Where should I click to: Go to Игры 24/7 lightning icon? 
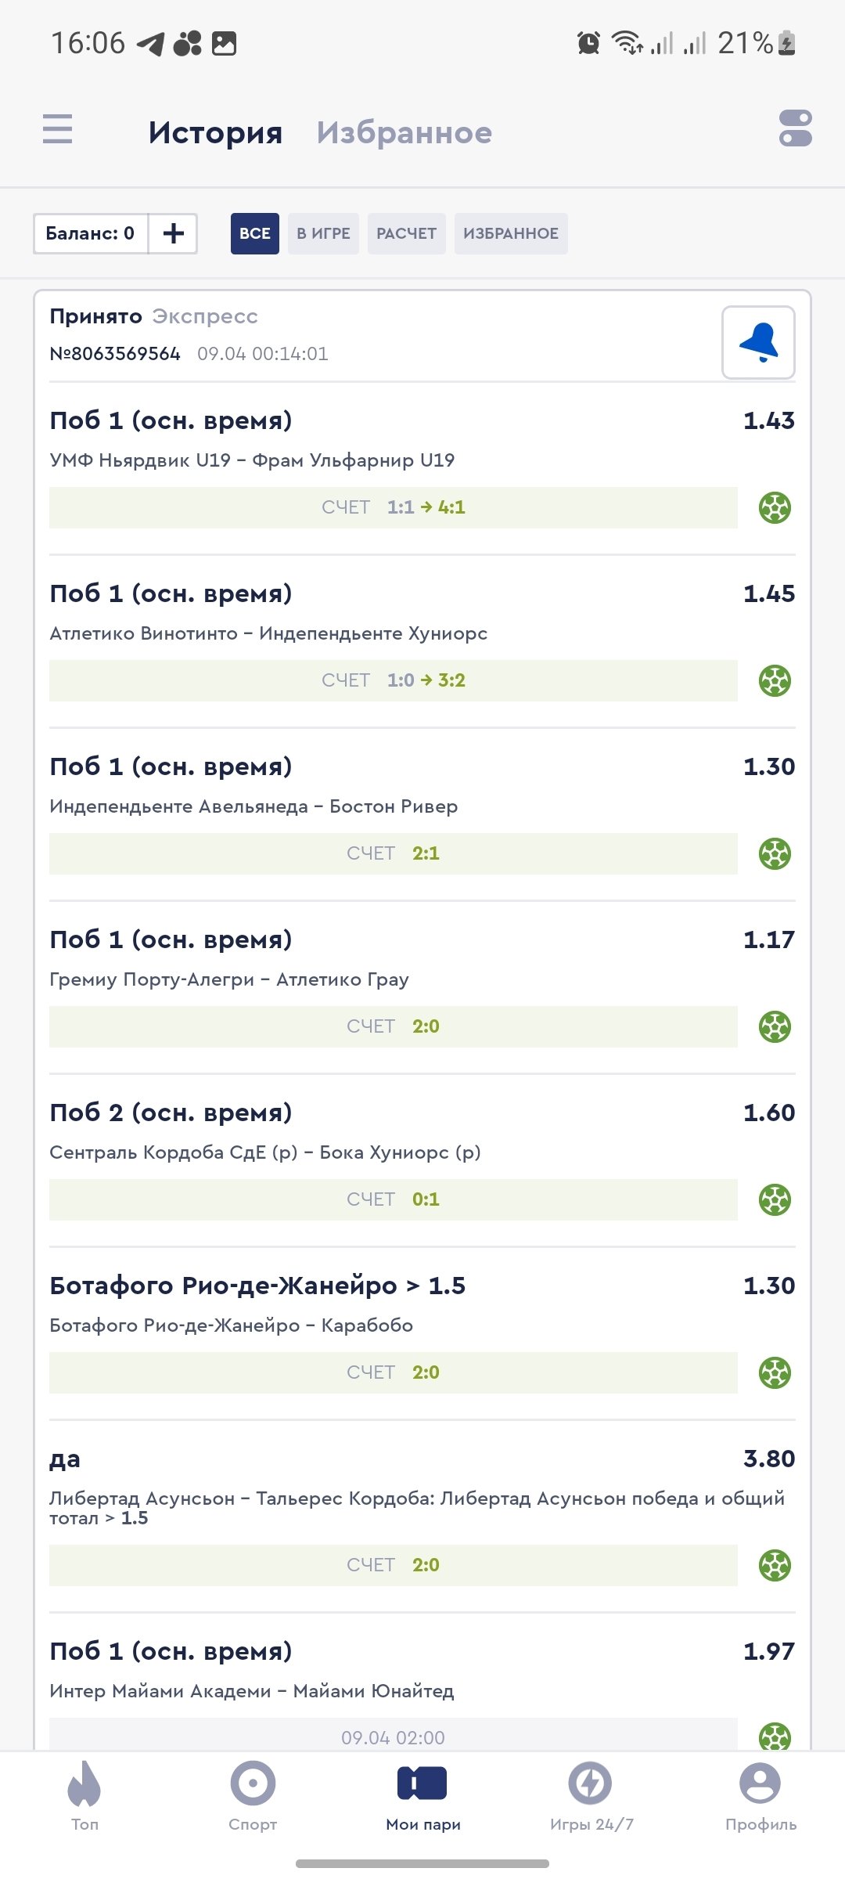590,1784
